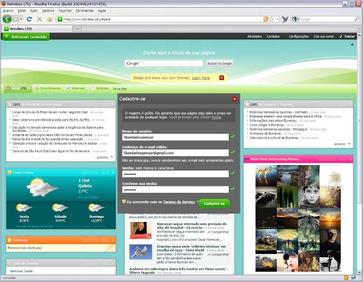Open the list all tabs dropdown
The width and height of the screenshot is (363, 282).
click(x=359, y=29)
